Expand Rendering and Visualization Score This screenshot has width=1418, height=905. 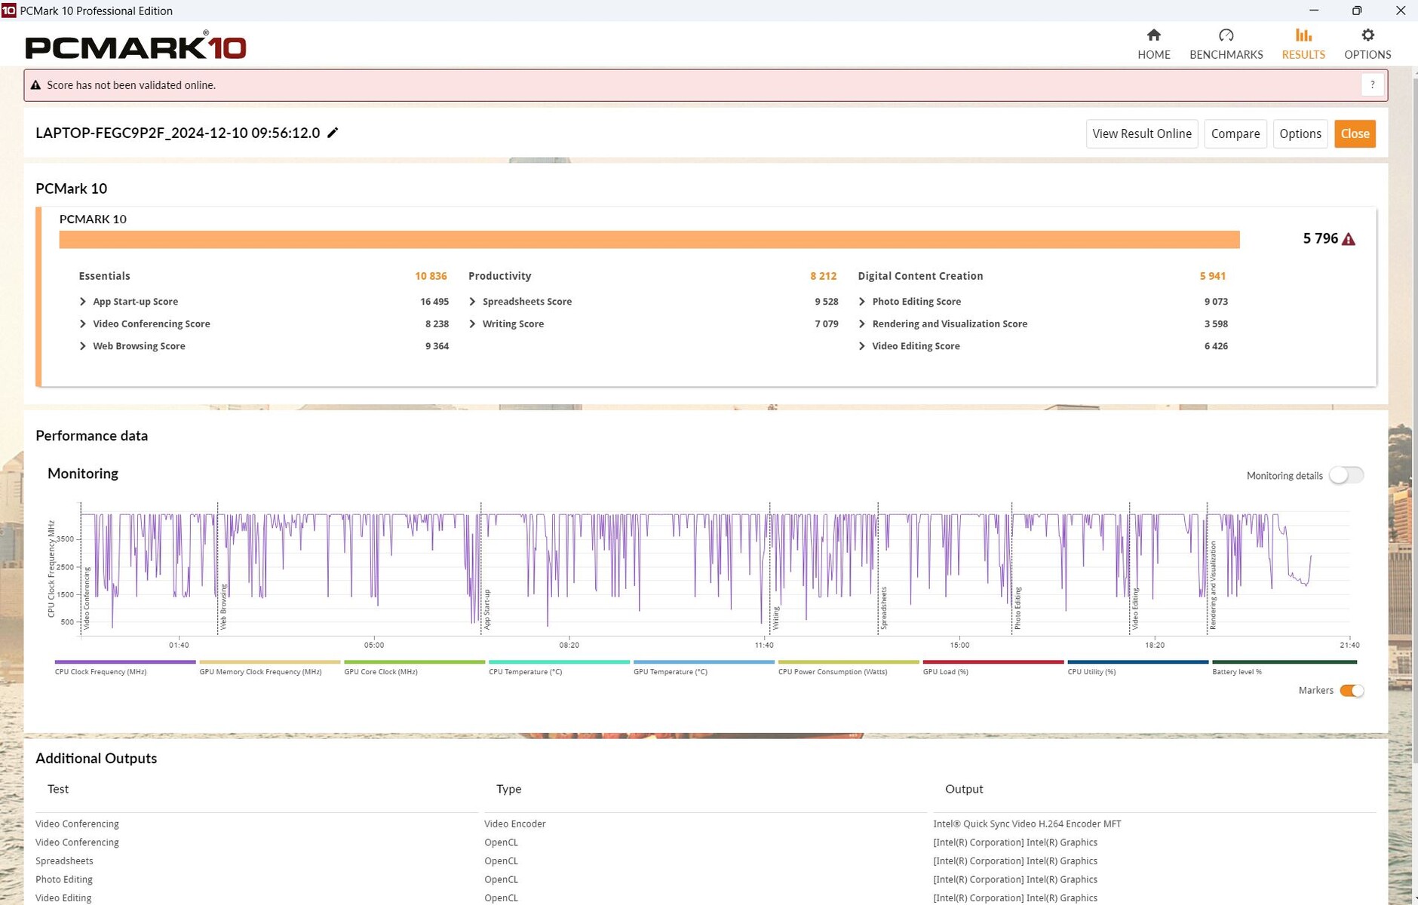pos(862,324)
